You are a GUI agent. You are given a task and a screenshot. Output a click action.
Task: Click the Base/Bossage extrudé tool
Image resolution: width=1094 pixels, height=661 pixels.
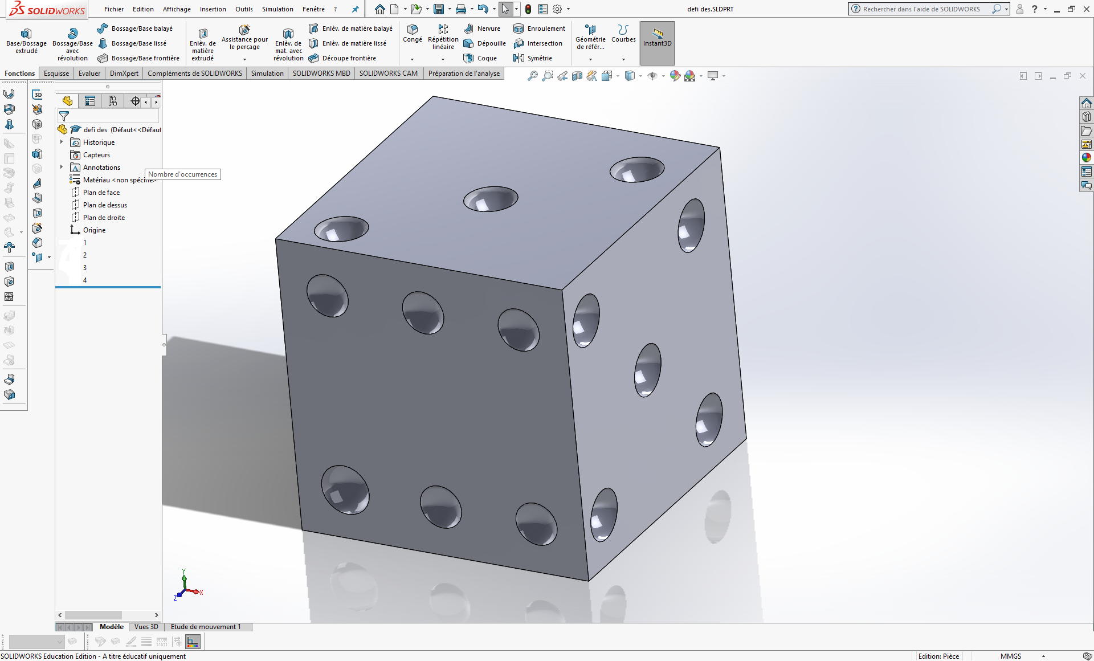(x=26, y=41)
